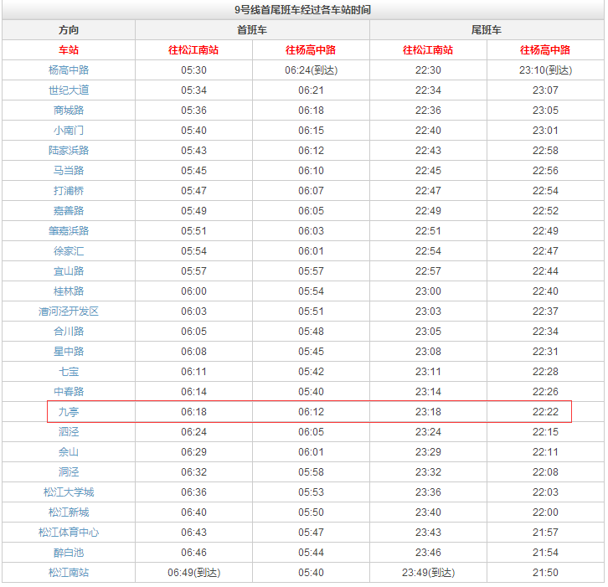Open the 杨高中路 station link

pyautogui.click(x=69, y=70)
